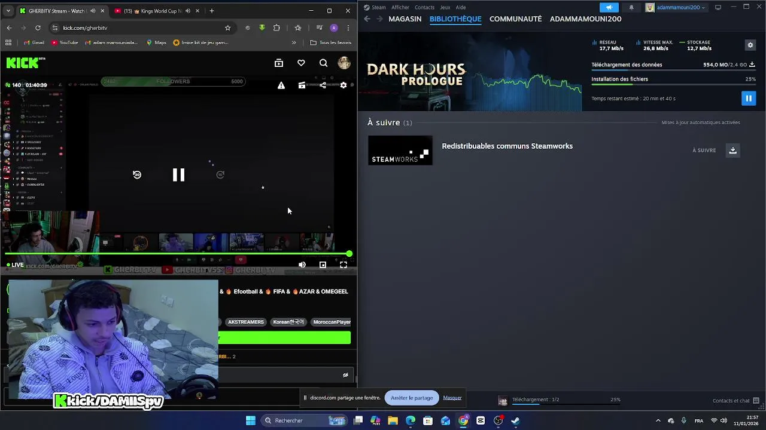This screenshot has height=430, width=766.
Task: Open Afficher menu in Steam
Action: coord(400,7)
